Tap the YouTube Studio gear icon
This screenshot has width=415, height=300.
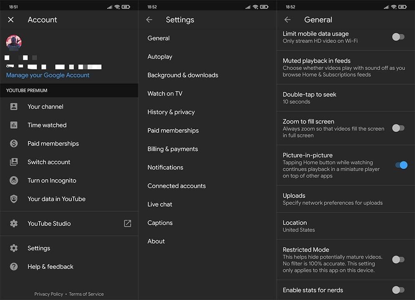(14, 223)
